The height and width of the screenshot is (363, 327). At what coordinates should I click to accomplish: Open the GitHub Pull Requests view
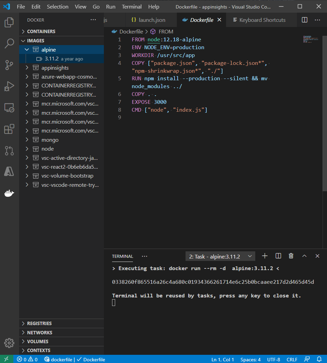9,150
